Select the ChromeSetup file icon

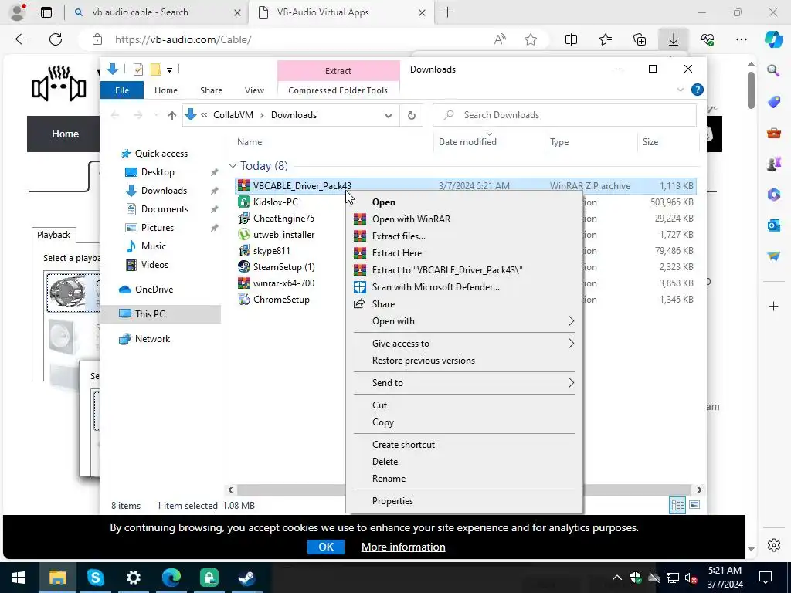(x=244, y=299)
